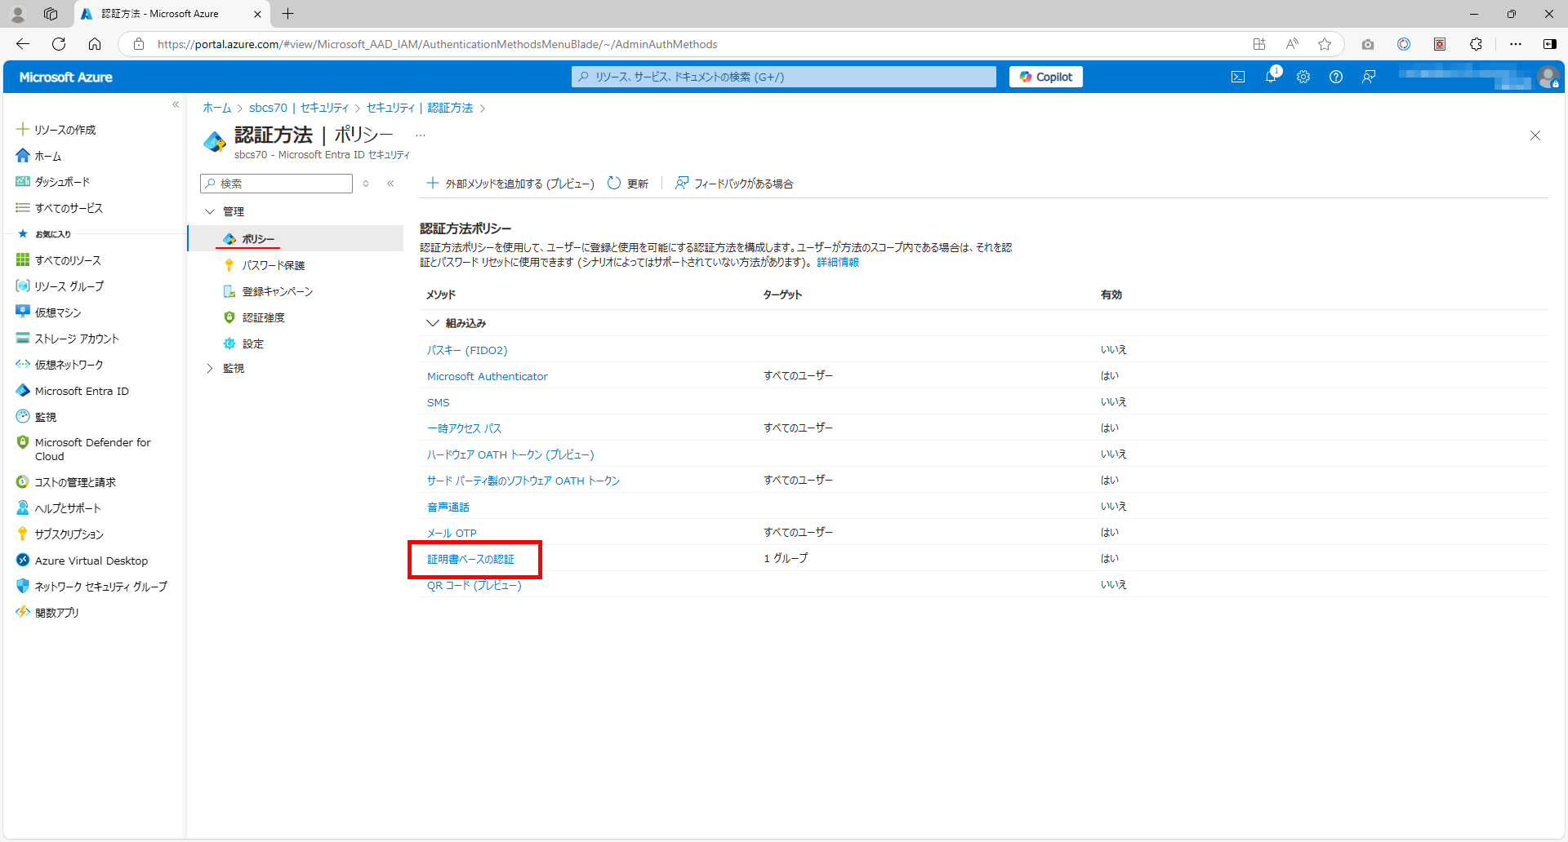Open パスキー (FIDO2) method
The width and height of the screenshot is (1568, 842).
click(x=467, y=350)
